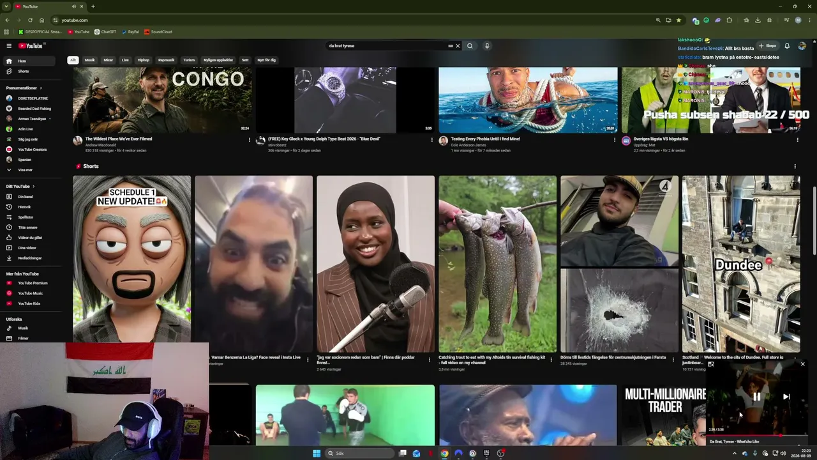Start voice search with the microphone

coord(487,46)
